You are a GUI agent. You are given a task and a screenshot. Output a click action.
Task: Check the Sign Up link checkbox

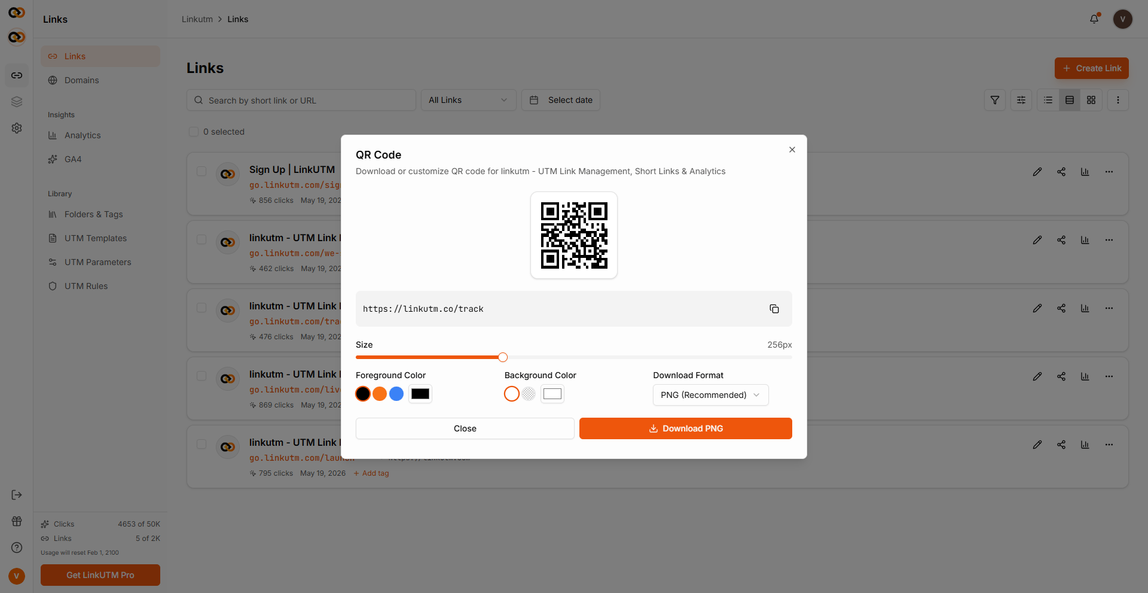pyautogui.click(x=201, y=171)
